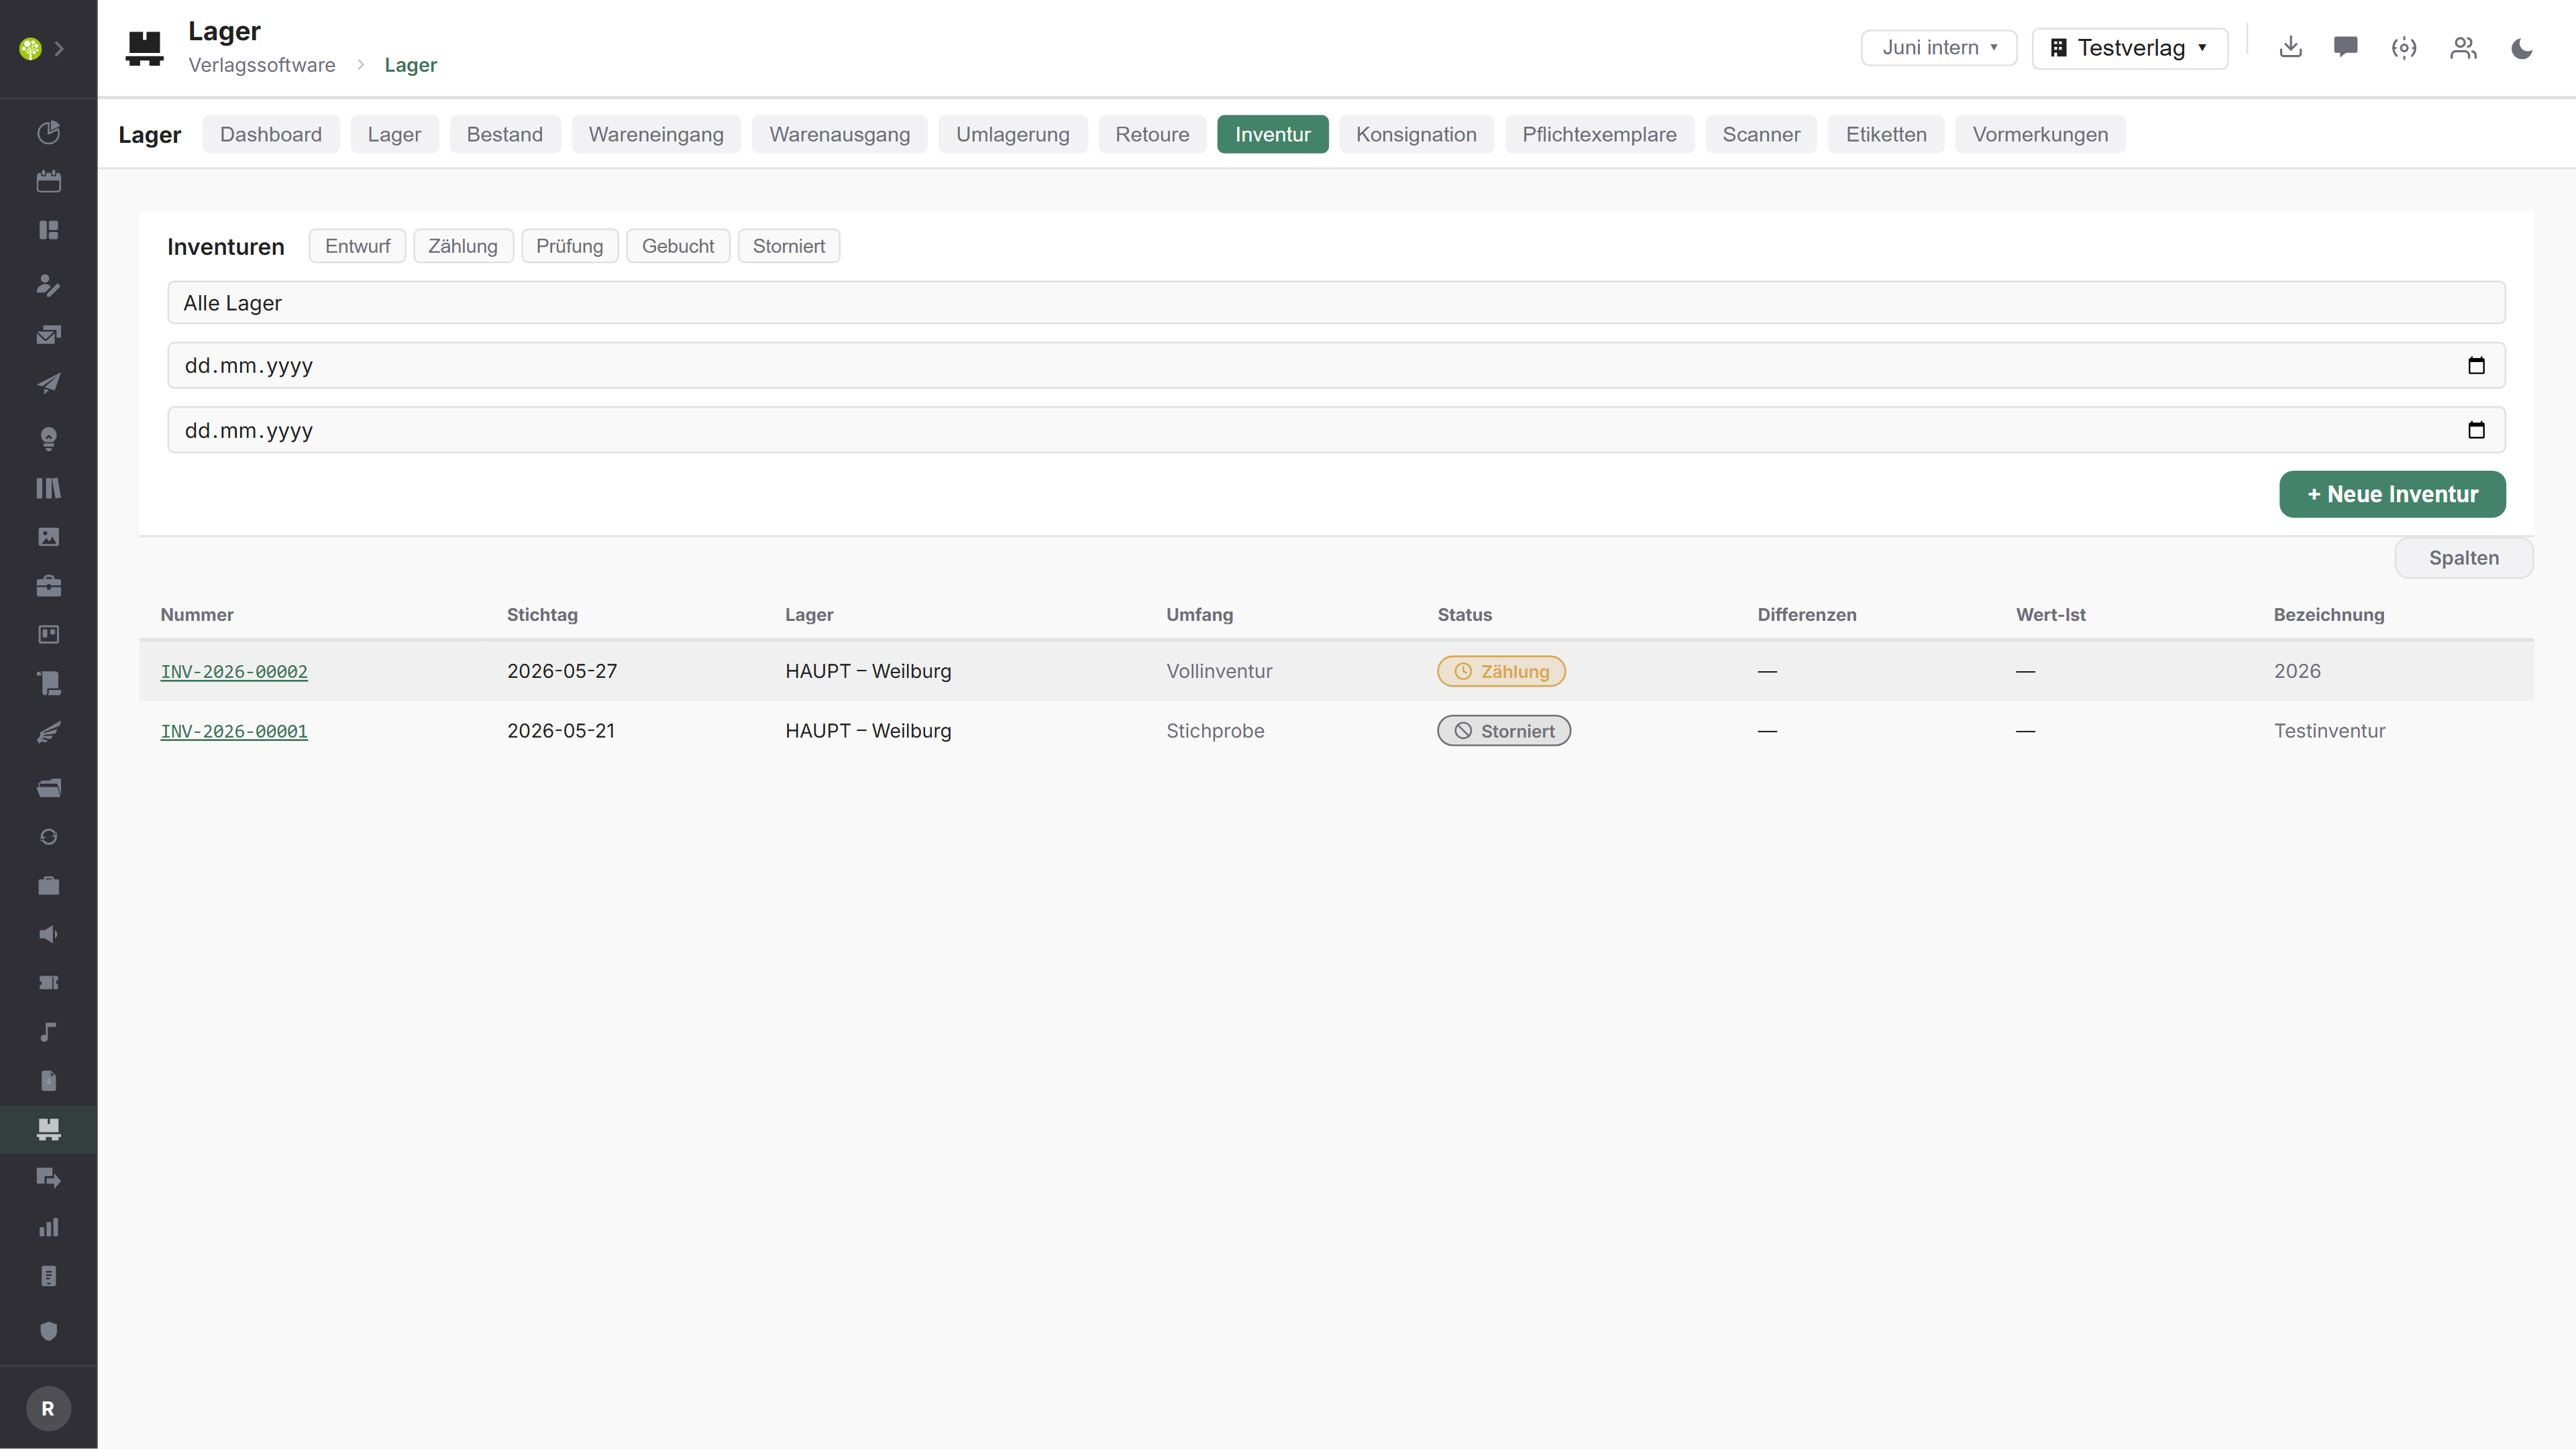Image resolution: width=2576 pixels, height=1449 pixels.
Task: Open the user avatar R
Action: pyautogui.click(x=48, y=1408)
